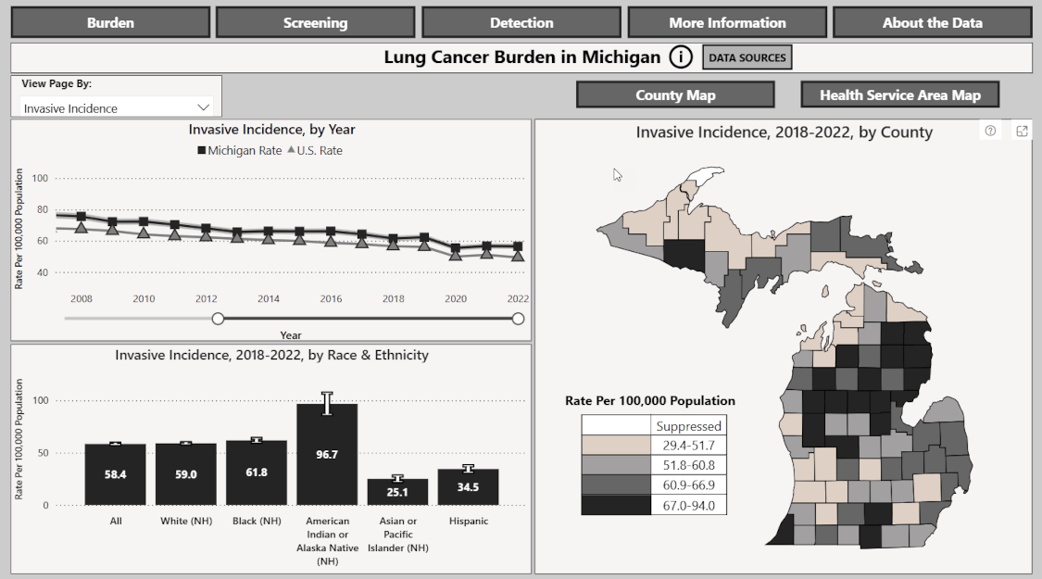Click "Invasive Incidence, 2018-2022, by County" title

tap(785, 132)
